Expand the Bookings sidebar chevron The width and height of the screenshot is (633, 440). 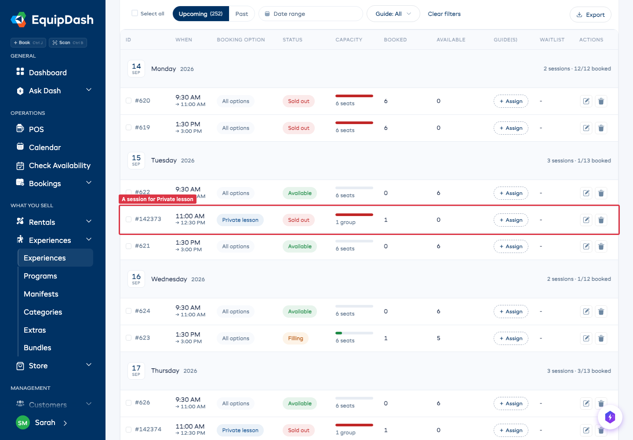click(89, 183)
